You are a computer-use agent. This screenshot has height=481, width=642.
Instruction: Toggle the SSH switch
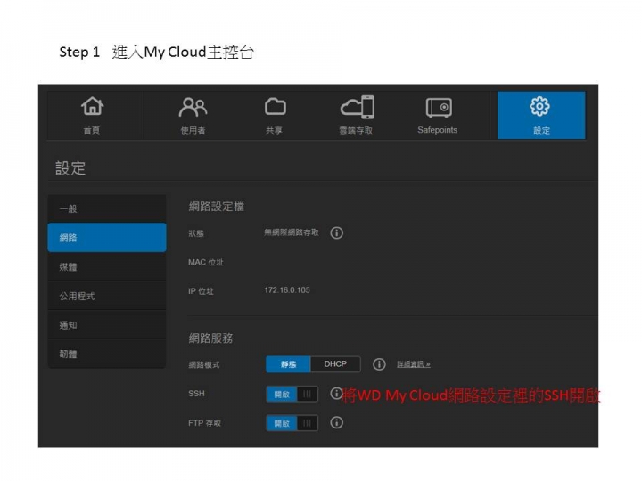[x=292, y=395]
